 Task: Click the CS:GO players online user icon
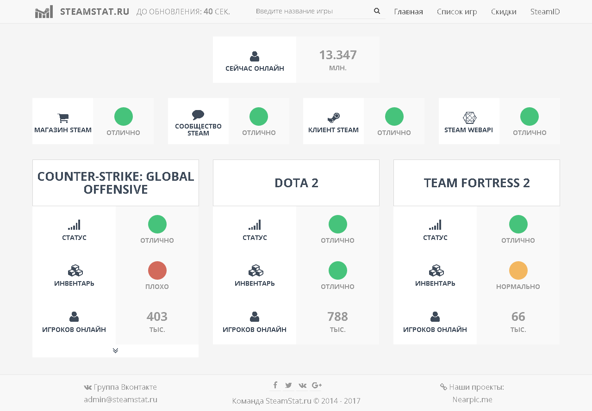(74, 317)
